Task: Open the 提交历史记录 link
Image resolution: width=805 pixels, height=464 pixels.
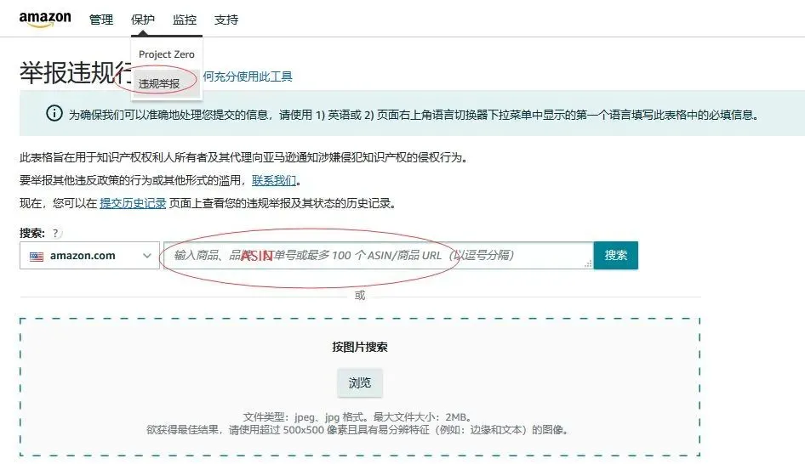Action: (x=133, y=204)
